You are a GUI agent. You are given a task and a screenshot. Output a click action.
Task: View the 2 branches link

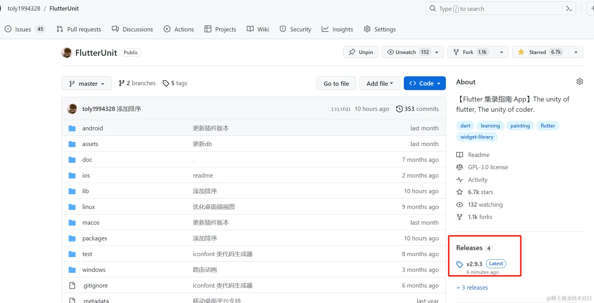click(137, 83)
